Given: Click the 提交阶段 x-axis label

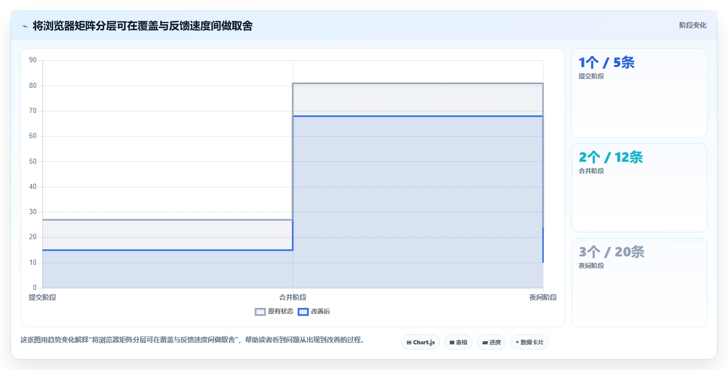Looking at the screenshot, I should pyautogui.click(x=42, y=298).
